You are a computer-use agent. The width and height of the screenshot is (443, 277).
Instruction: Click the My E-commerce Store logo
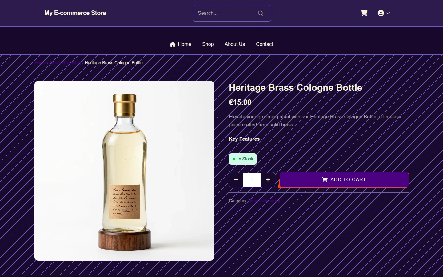click(75, 13)
